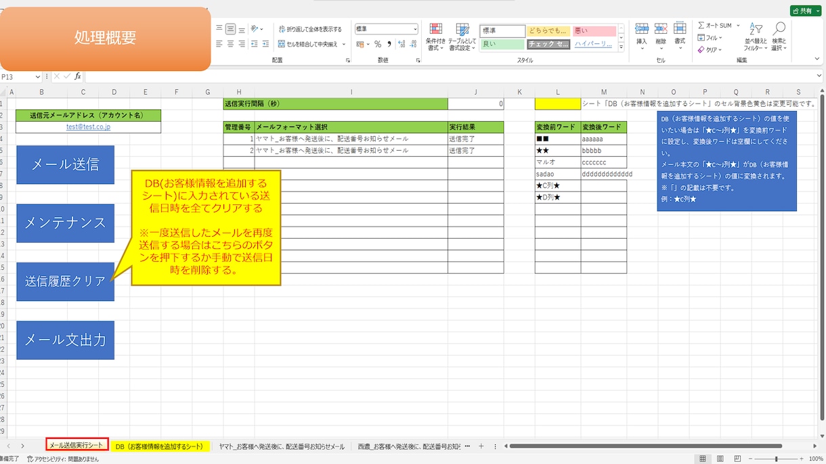
Task: Click the メール文出力 button
Action: pyautogui.click(x=66, y=340)
